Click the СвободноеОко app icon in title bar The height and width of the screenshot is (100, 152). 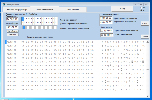coord(4,5)
